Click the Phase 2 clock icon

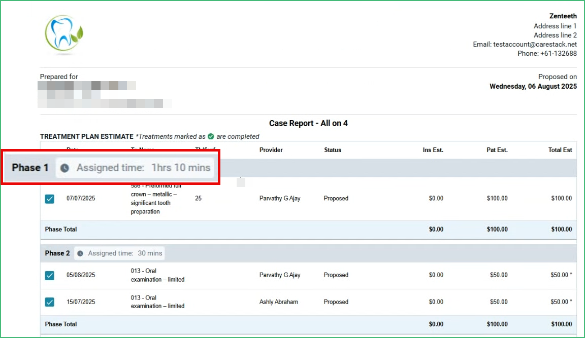point(80,253)
